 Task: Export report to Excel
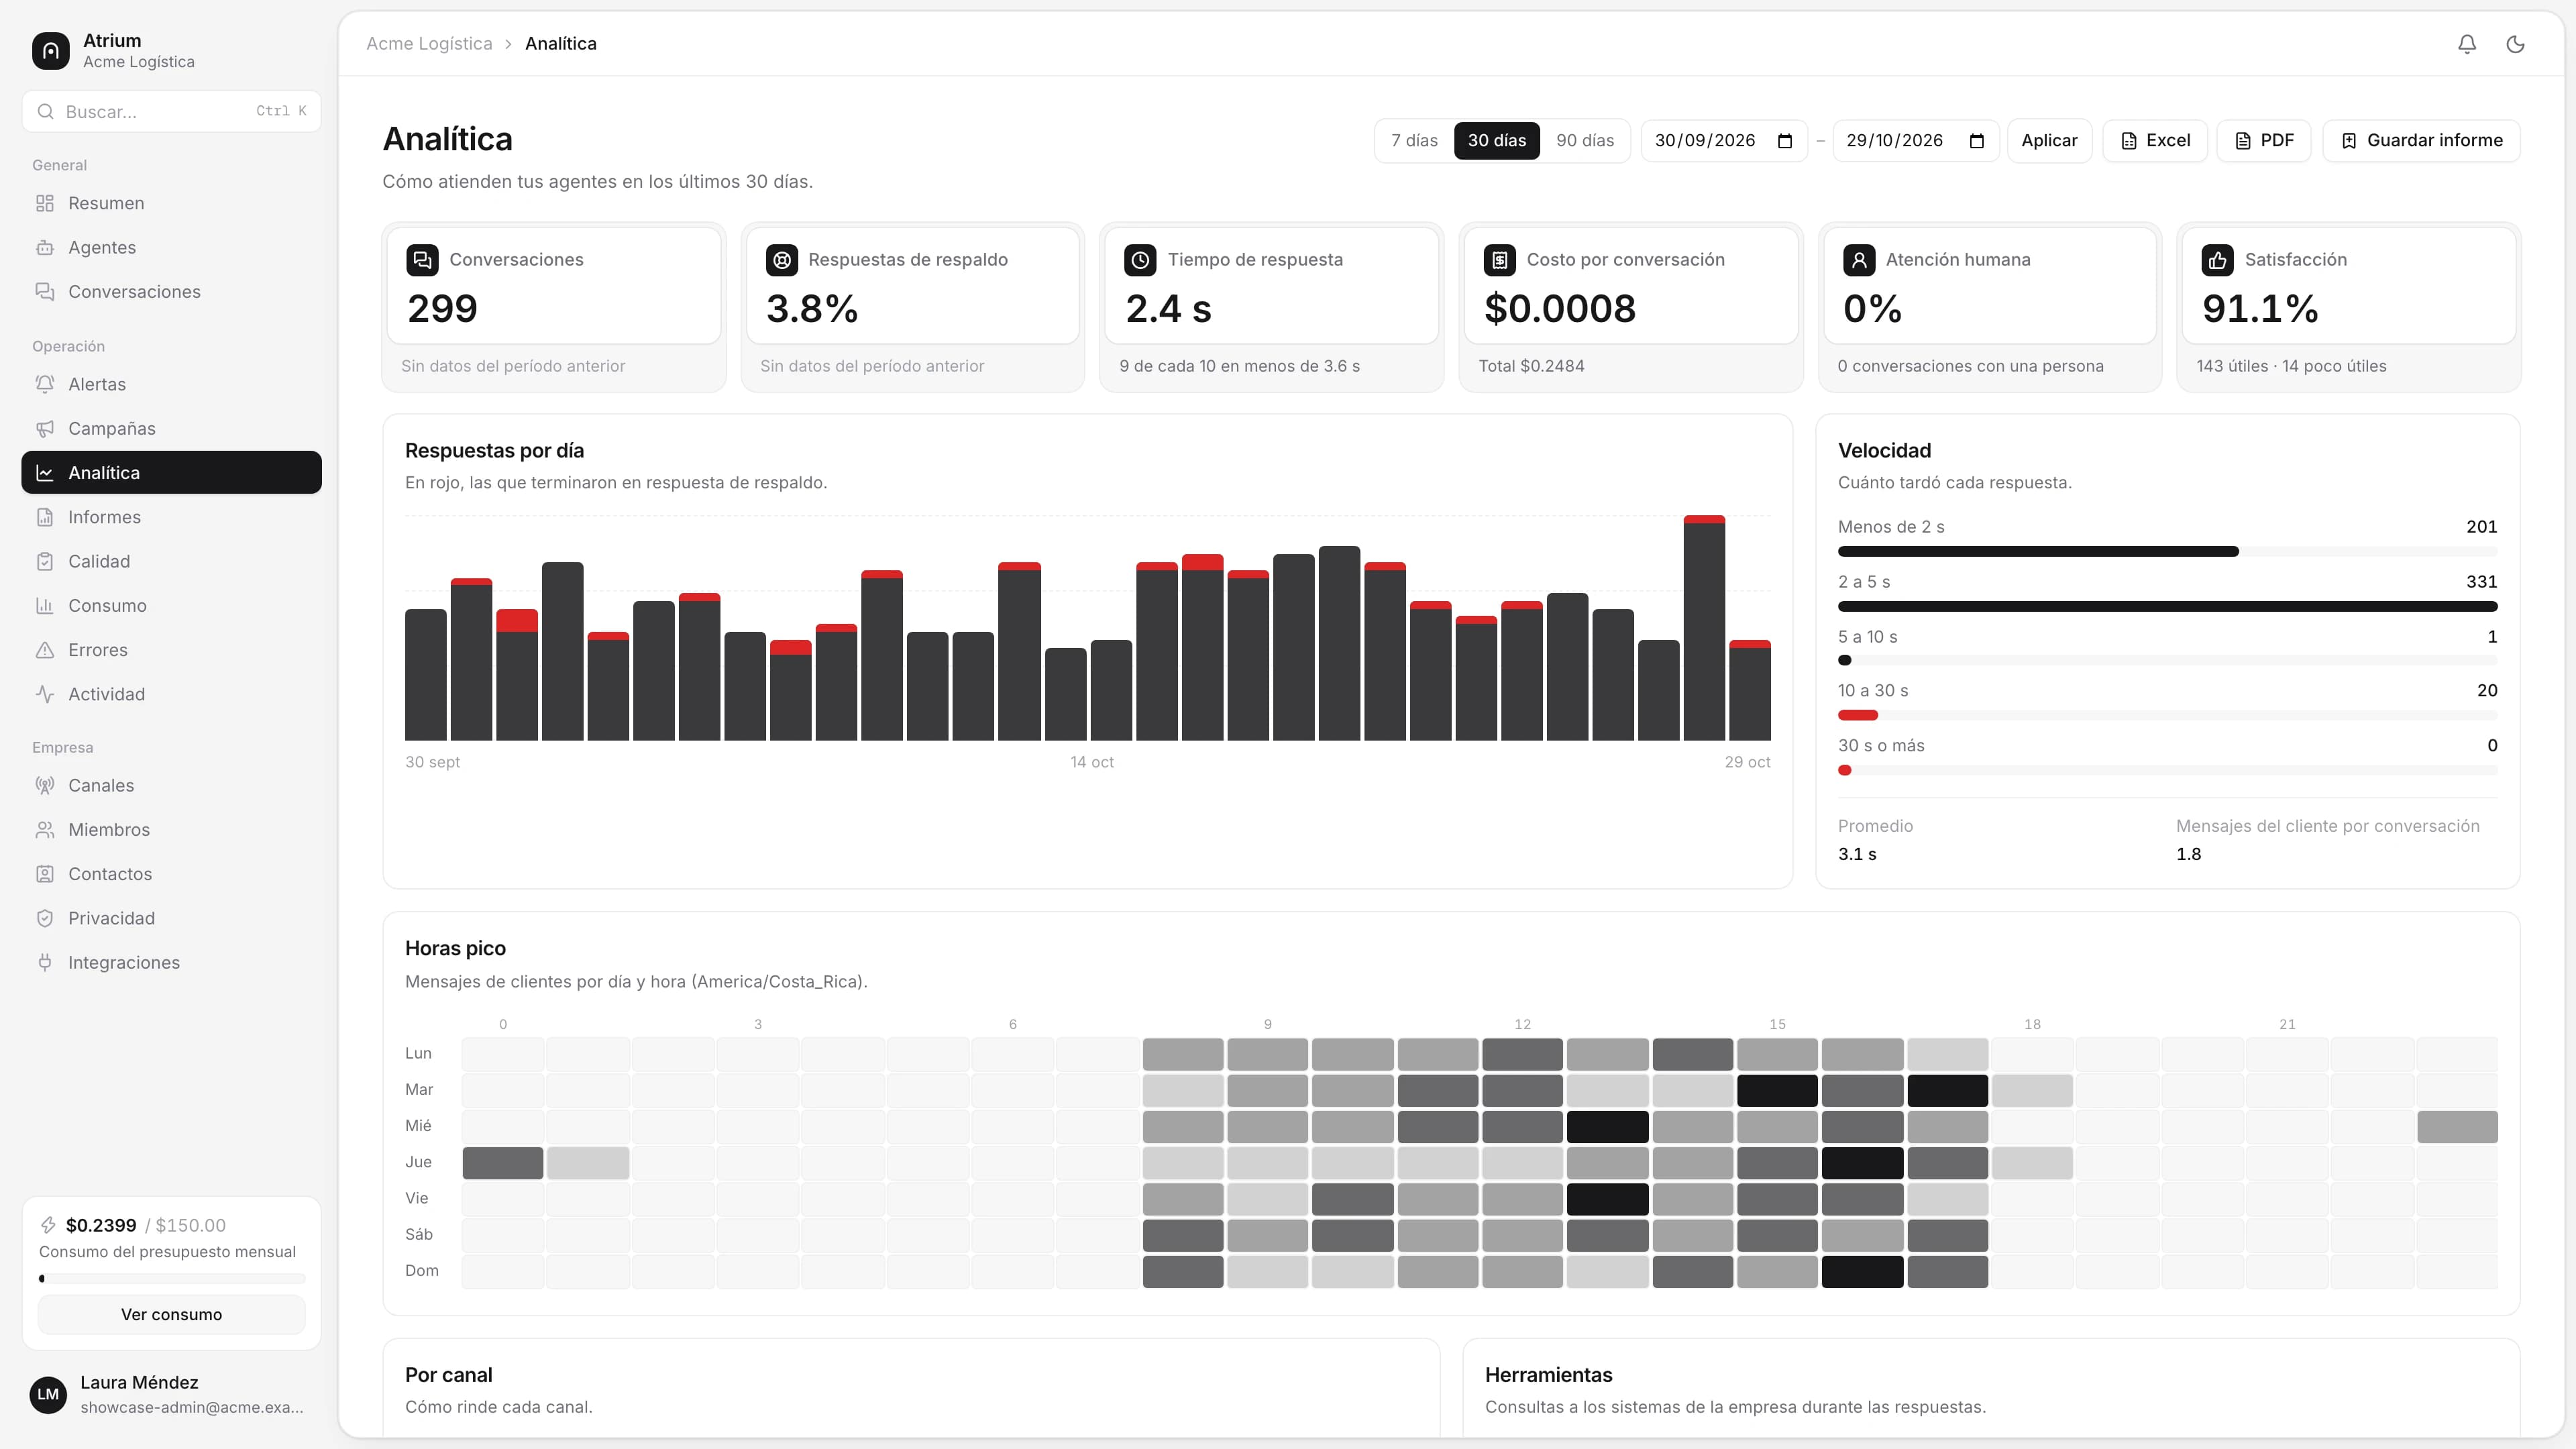click(x=2155, y=140)
